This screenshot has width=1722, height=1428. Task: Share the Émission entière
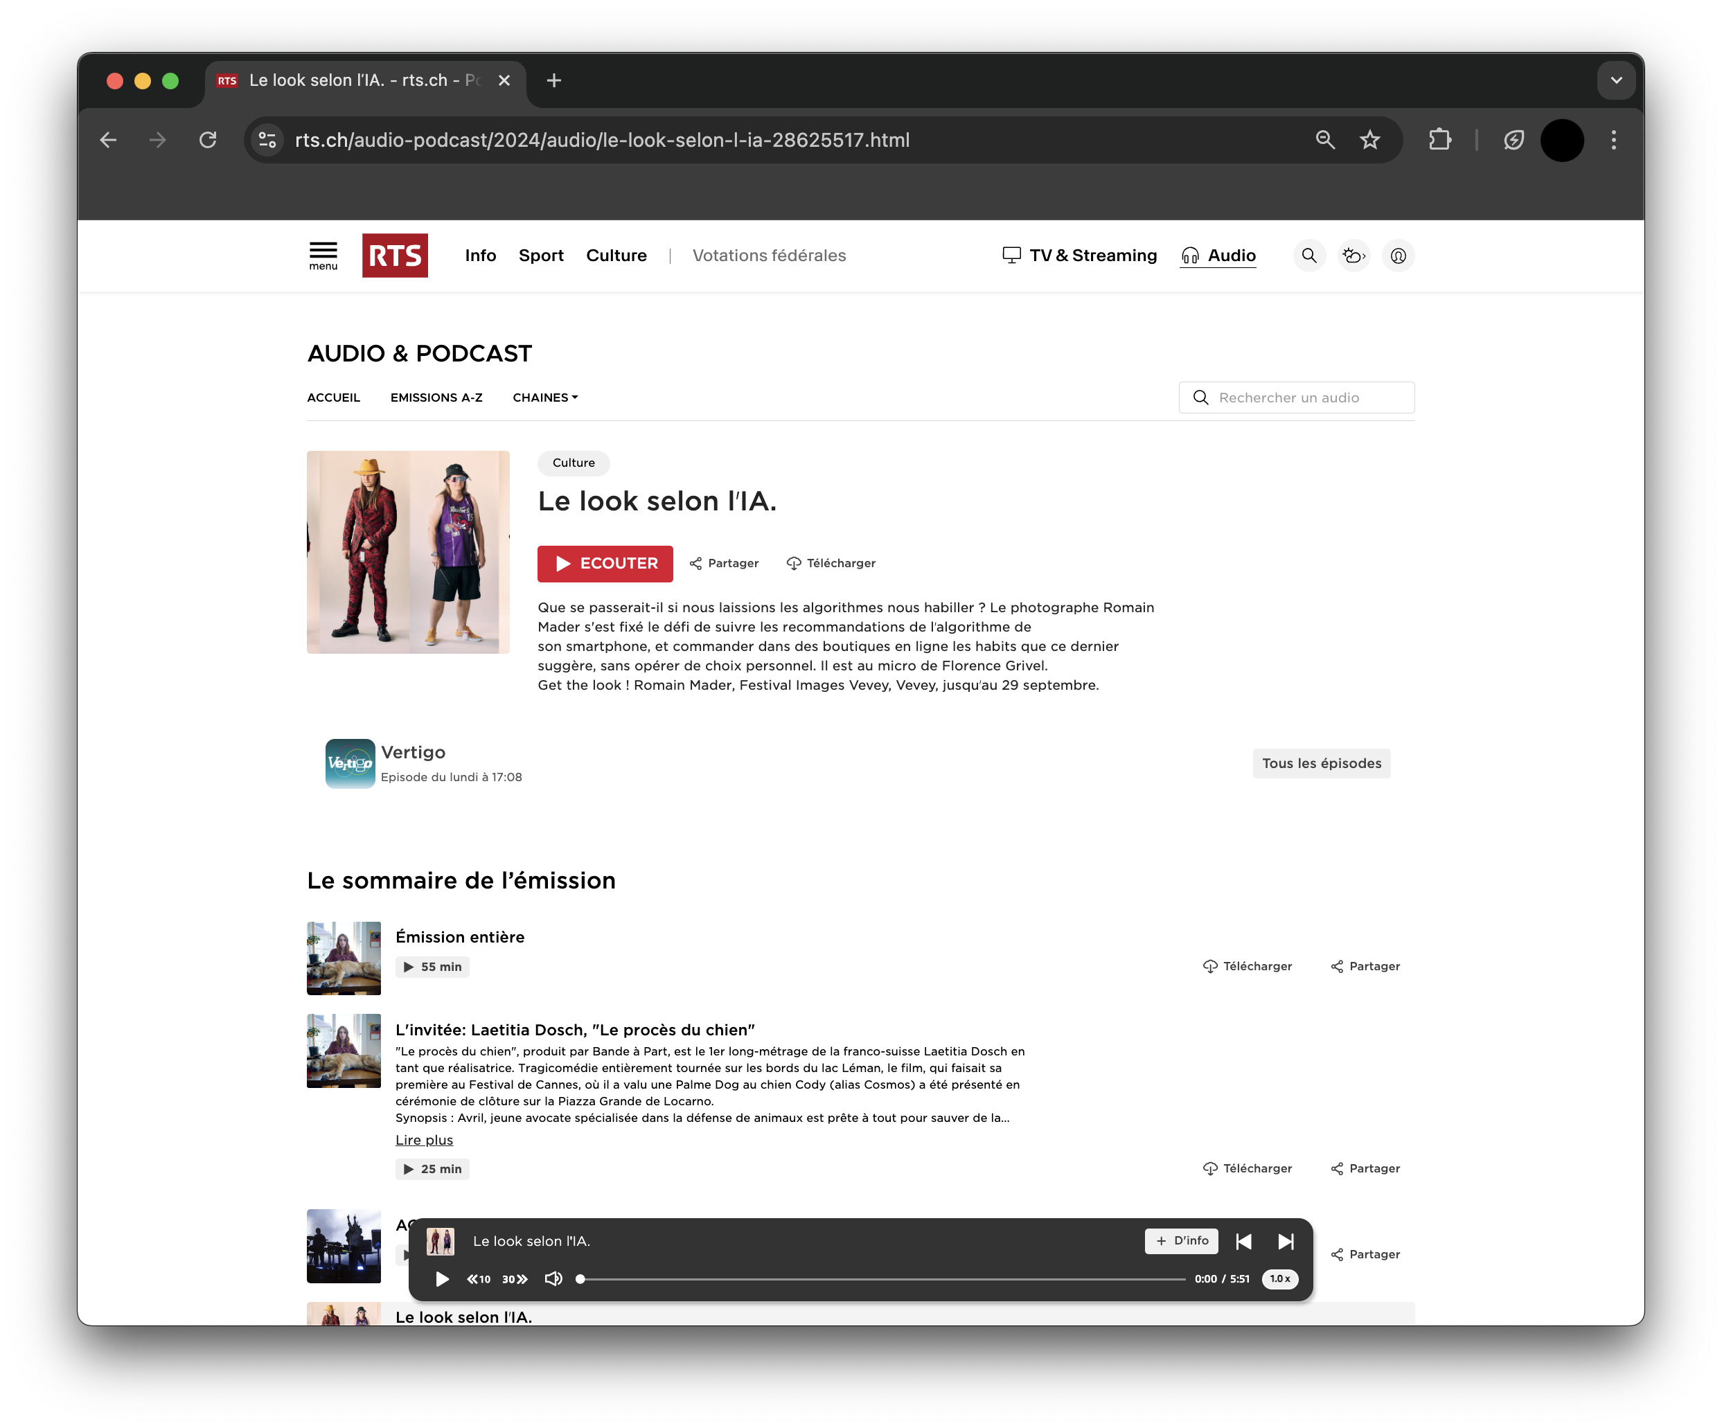[1365, 967]
